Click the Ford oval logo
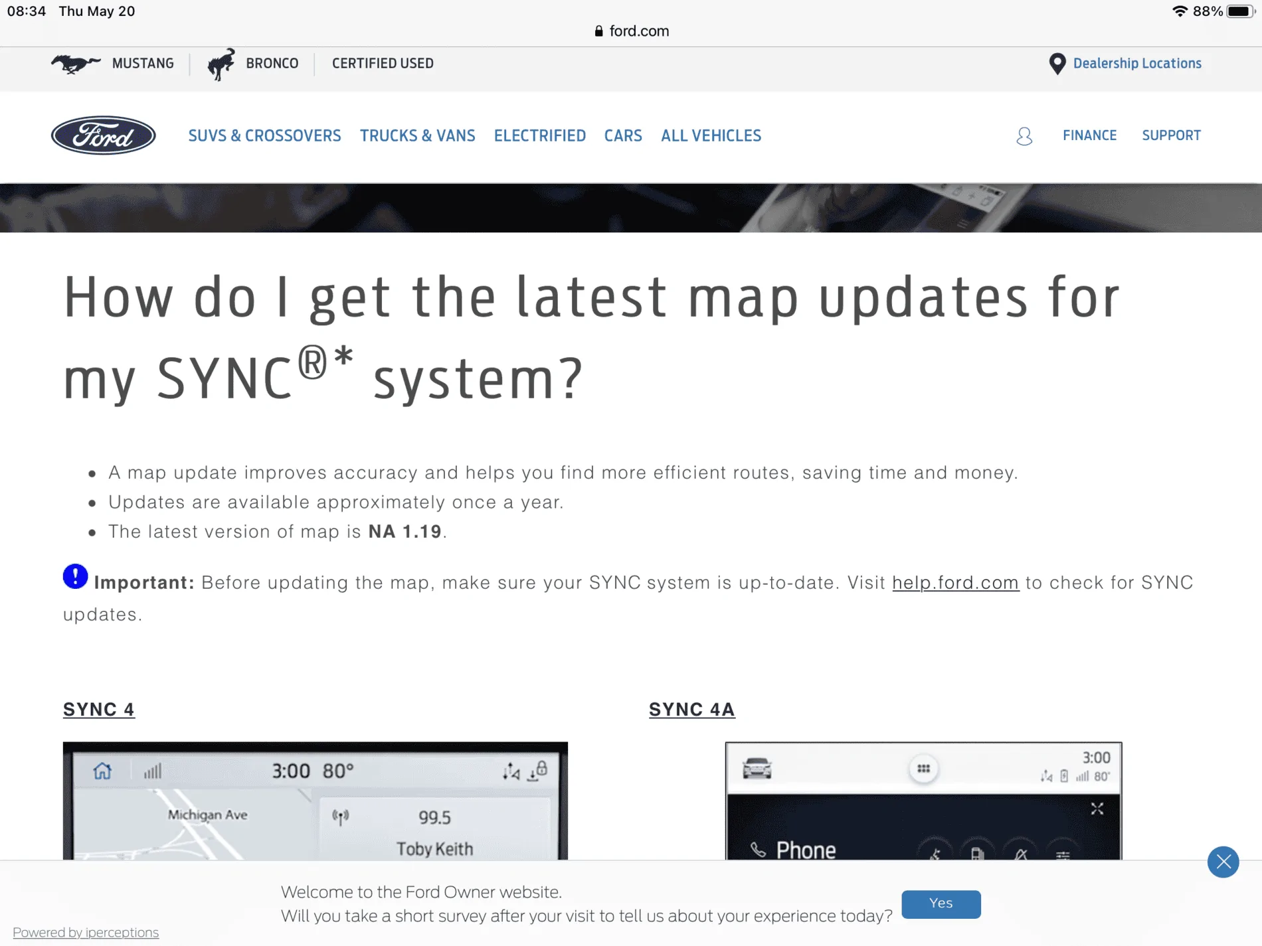The height and width of the screenshot is (946, 1262). (104, 135)
